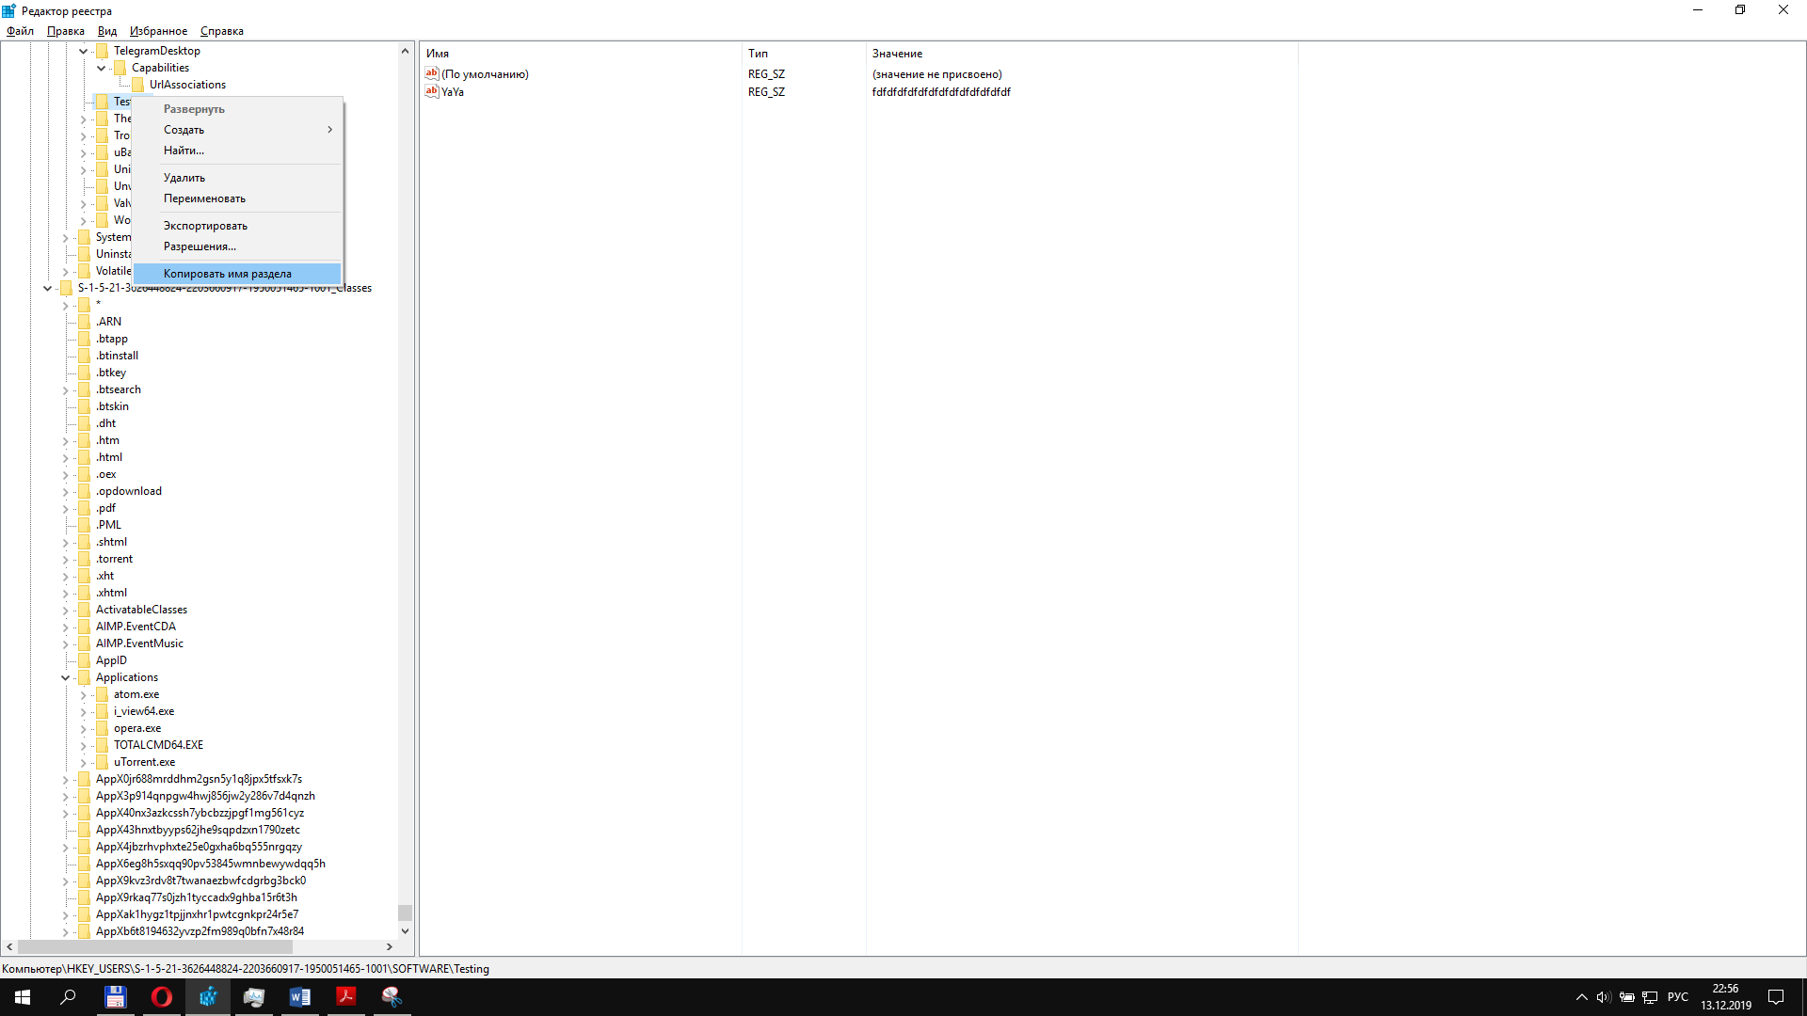Select the .PML key
This screenshot has height=1016, width=1807.
point(108,525)
